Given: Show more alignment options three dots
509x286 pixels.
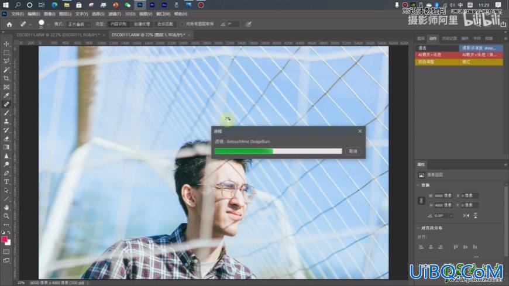Looking at the screenshot, I should click(476, 257).
